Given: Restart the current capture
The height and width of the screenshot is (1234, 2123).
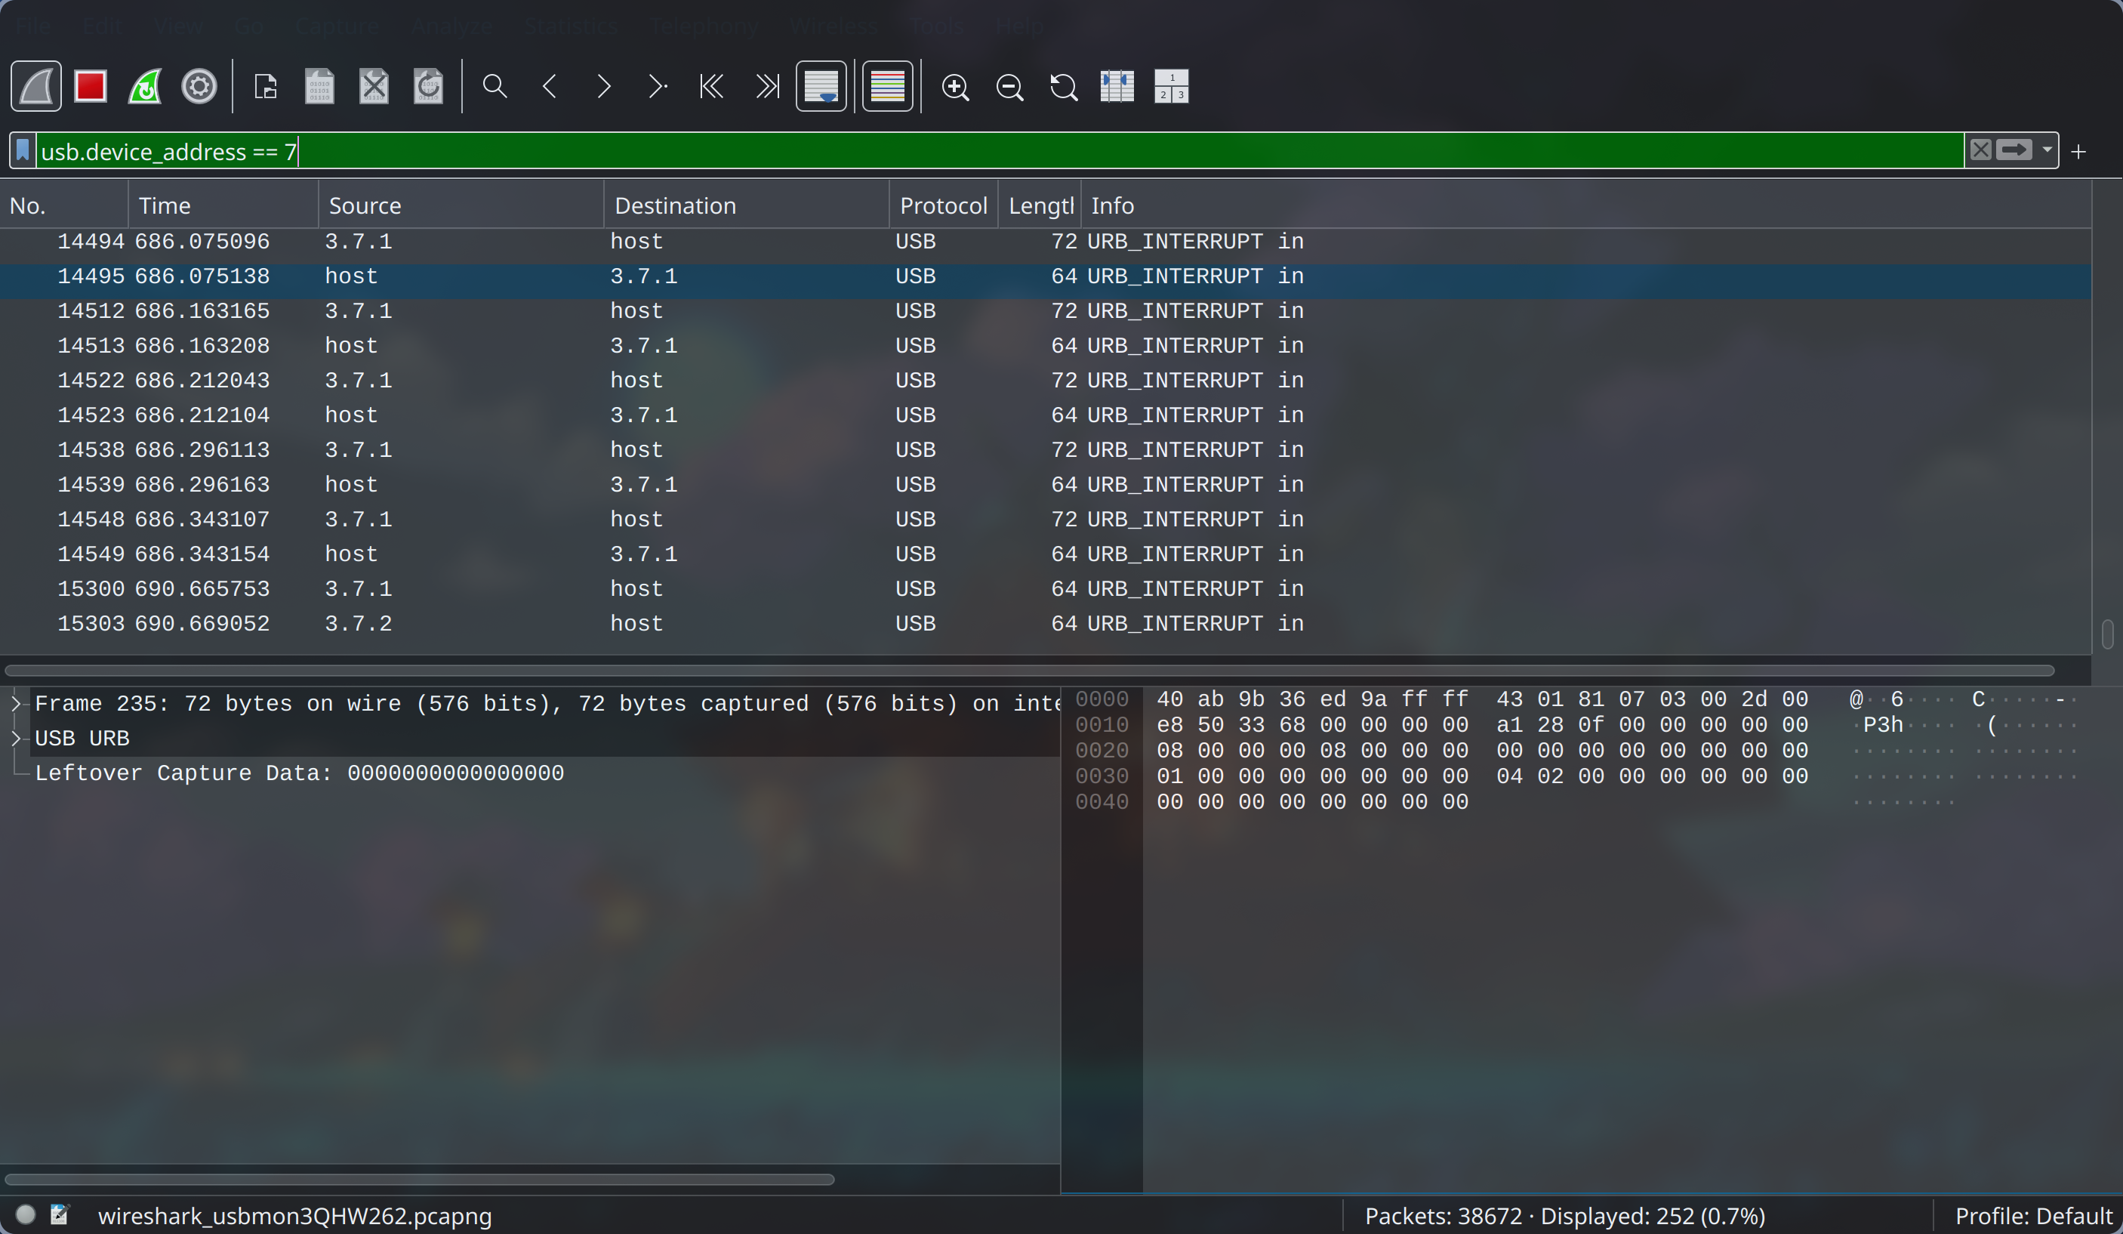Looking at the screenshot, I should click(x=144, y=85).
